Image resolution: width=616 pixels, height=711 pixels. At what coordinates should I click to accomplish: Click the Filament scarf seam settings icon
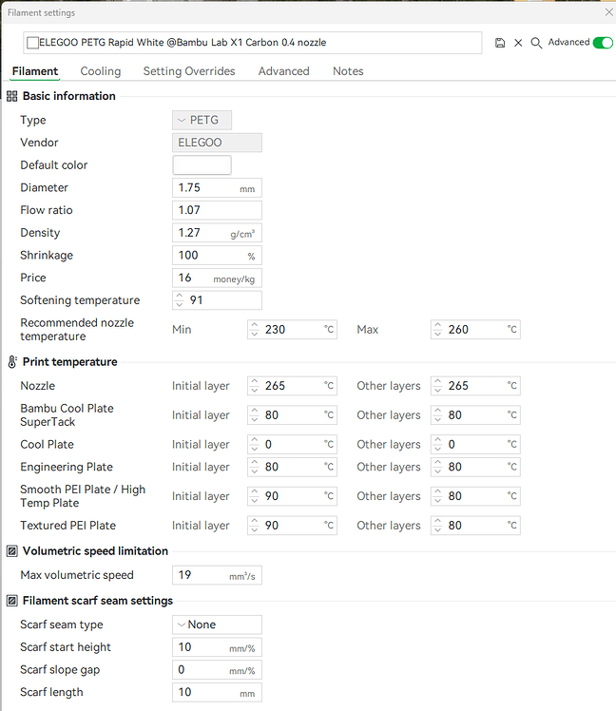pyautogui.click(x=12, y=601)
